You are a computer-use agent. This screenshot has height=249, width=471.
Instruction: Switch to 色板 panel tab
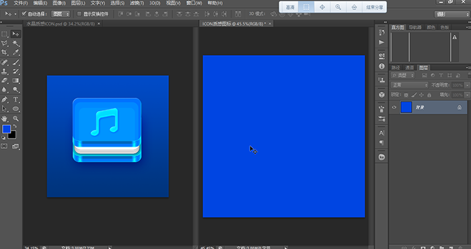pyautogui.click(x=445, y=28)
